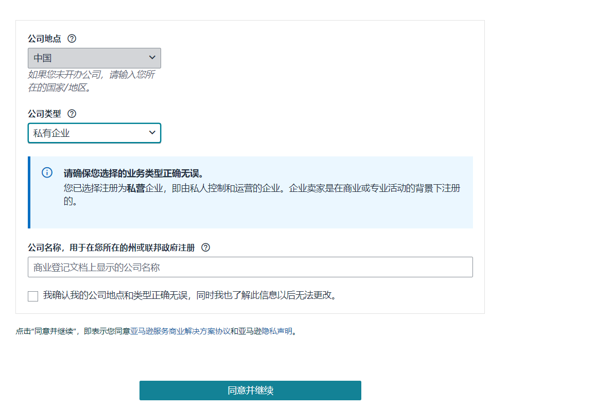The height and width of the screenshot is (408, 596).
Task: Click the chevron arrow on the 中国 selector
Action: pyautogui.click(x=152, y=58)
